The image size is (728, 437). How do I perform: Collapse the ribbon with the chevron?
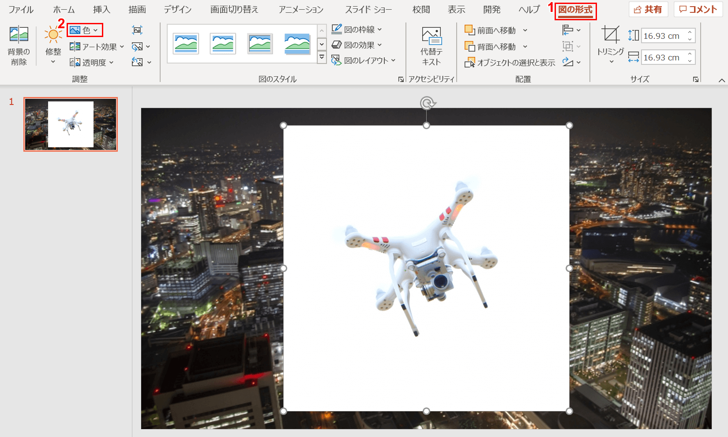click(x=721, y=80)
